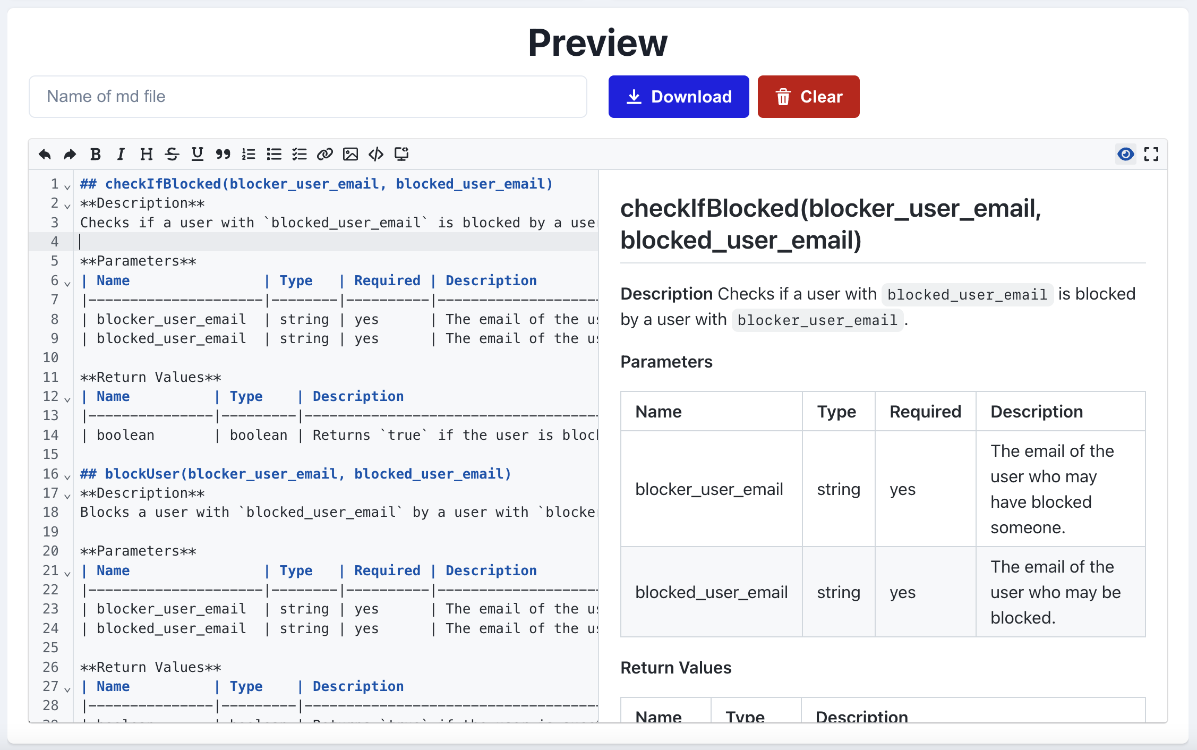Insert a heading with H icon
Screen dimensions: 1197x750
[146, 155]
